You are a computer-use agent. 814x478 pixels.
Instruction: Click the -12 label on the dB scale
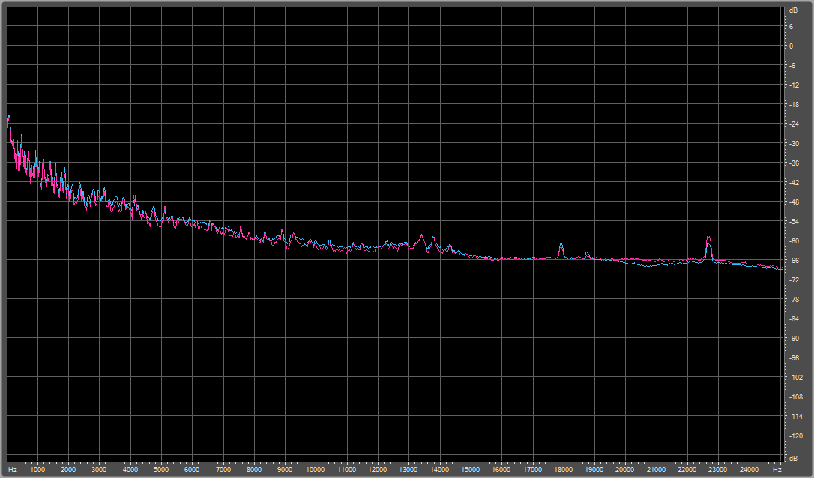[x=794, y=85]
